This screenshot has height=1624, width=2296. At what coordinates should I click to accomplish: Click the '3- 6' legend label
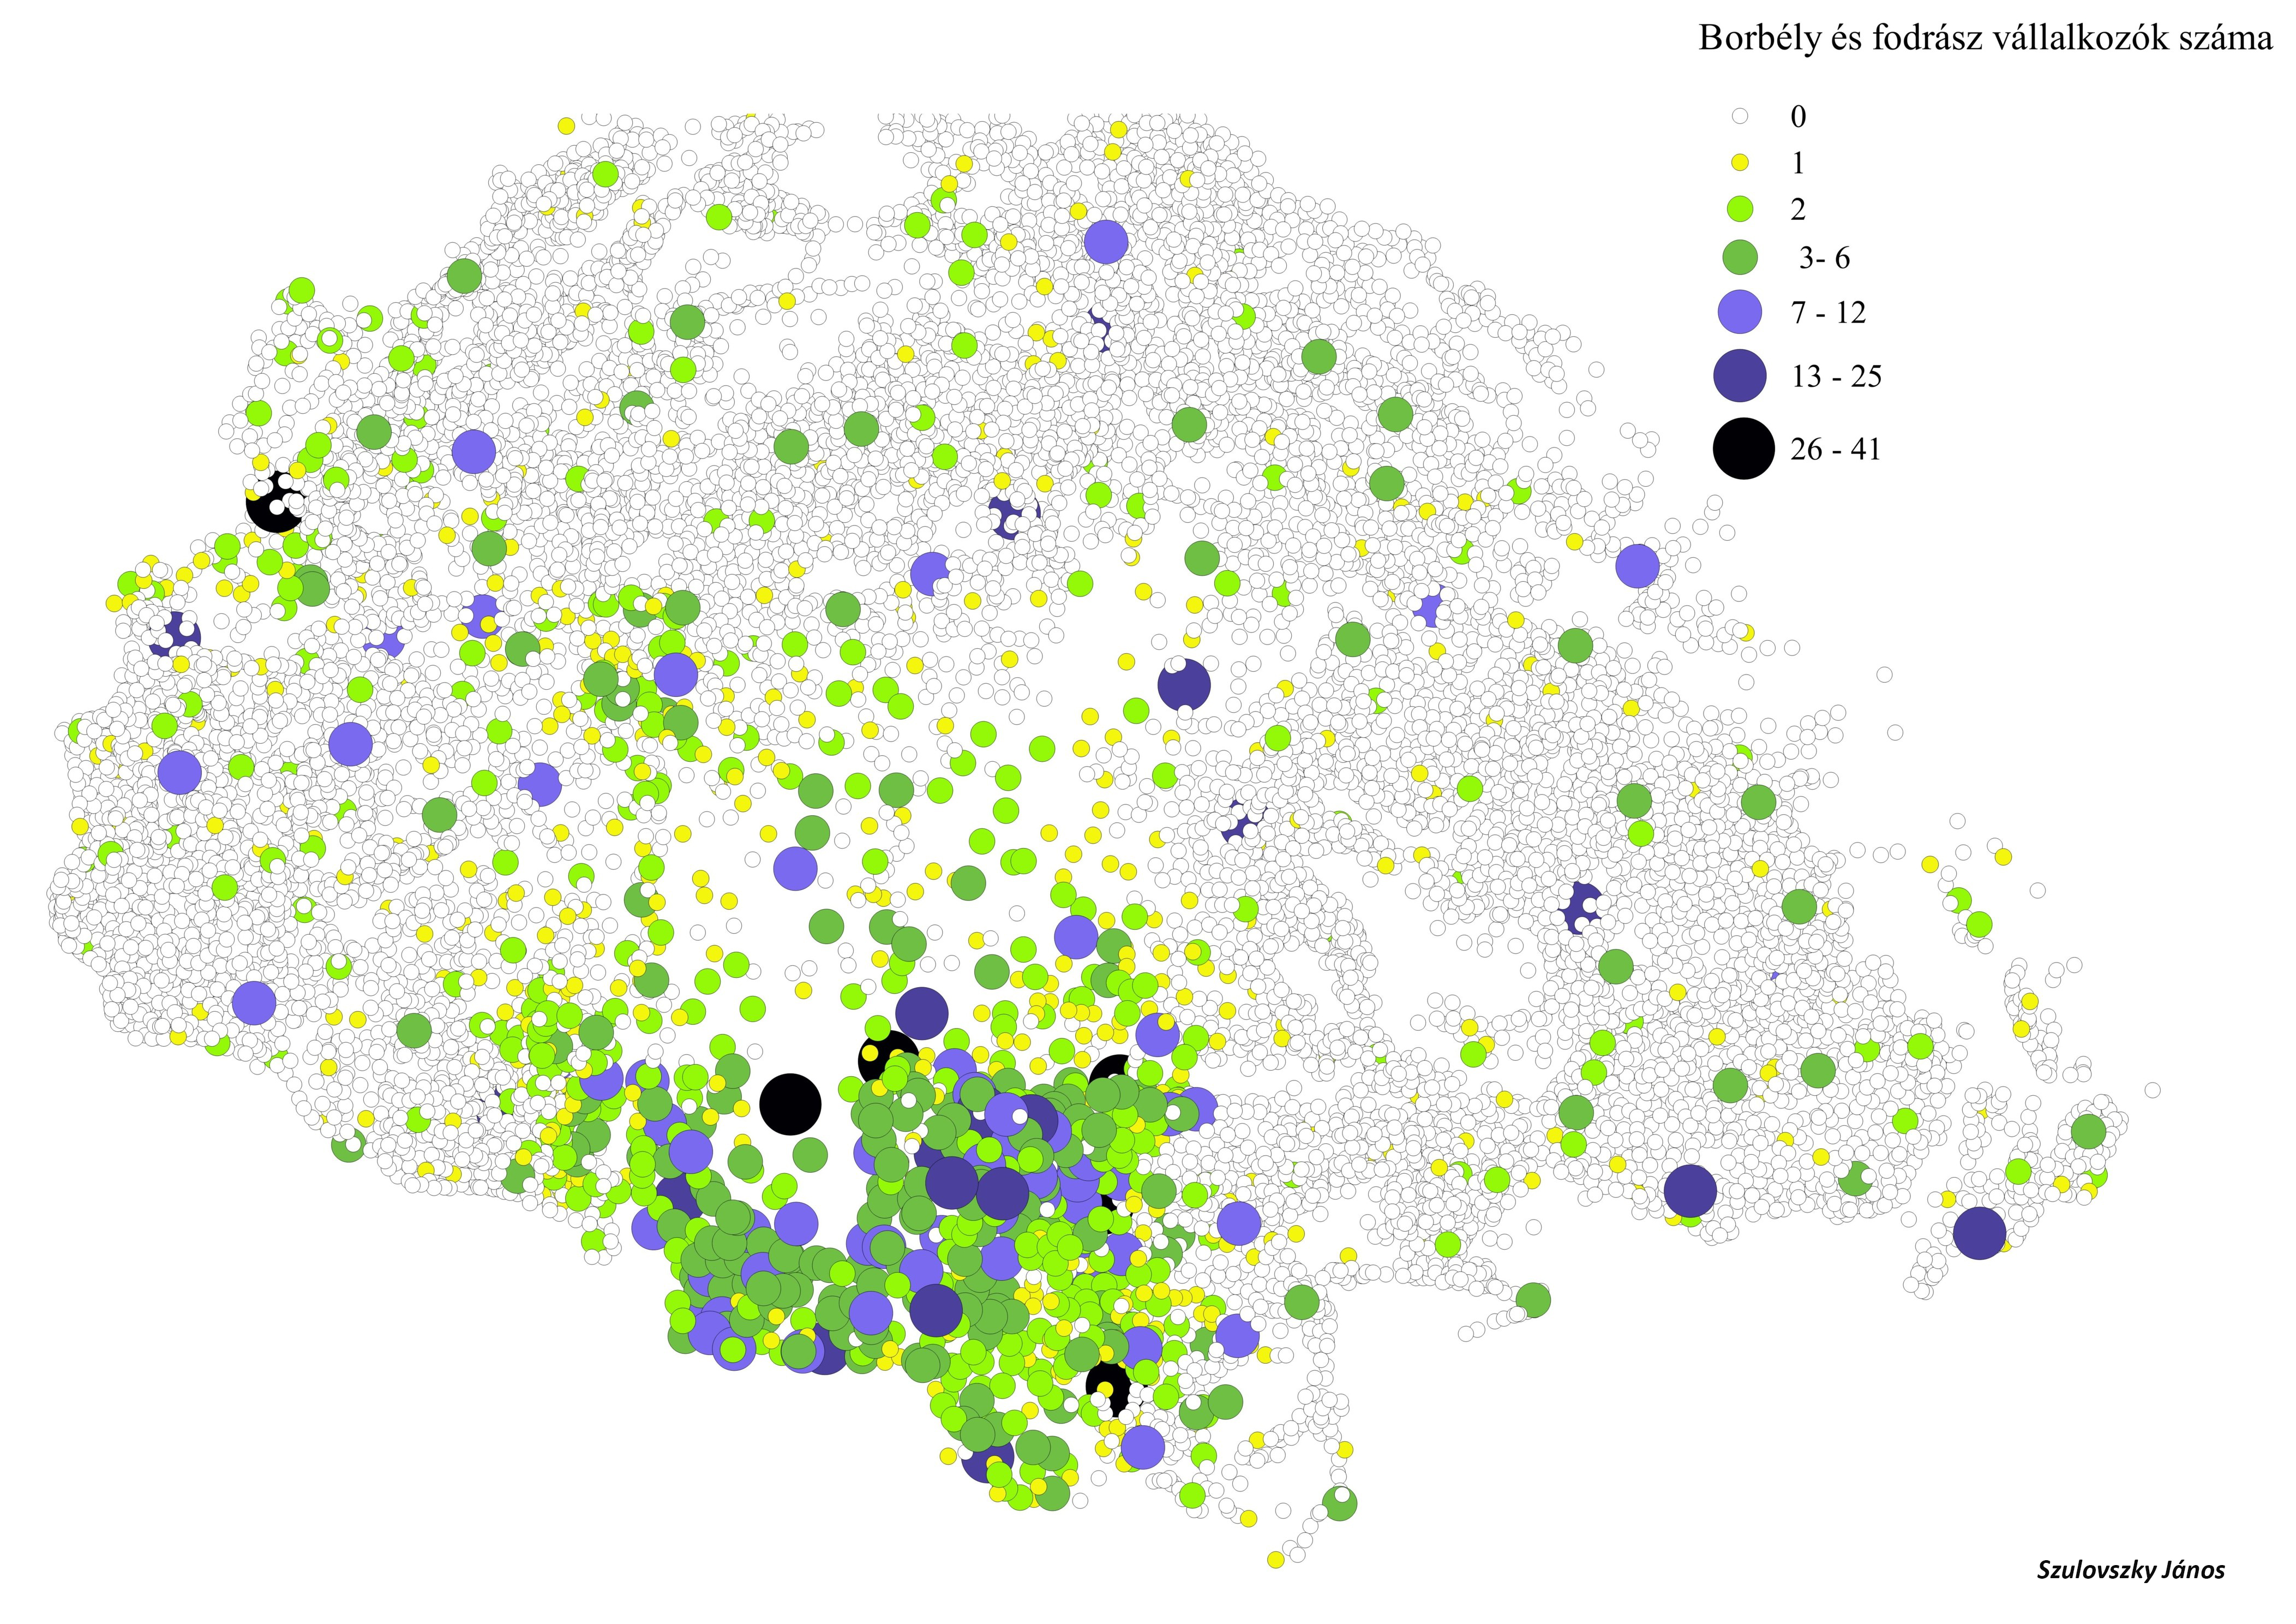(x=1824, y=258)
